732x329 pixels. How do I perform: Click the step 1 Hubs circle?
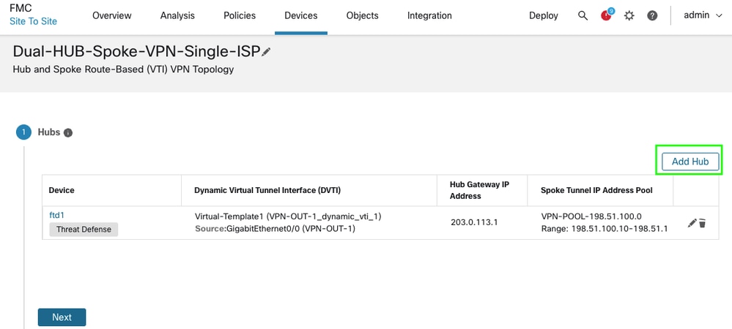click(23, 132)
